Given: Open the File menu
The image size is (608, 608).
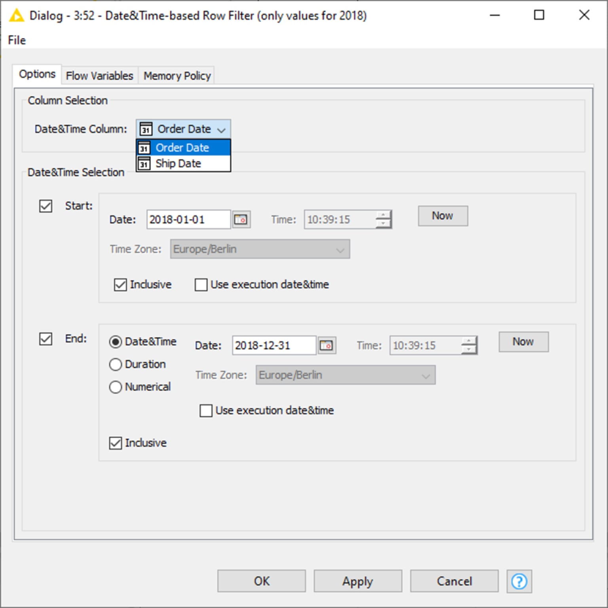Looking at the screenshot, I should tap(17, 40).
